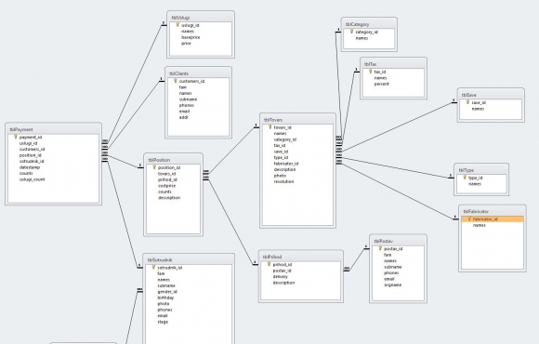Select the baseprice field in tblUslugi
This screenshot has width=539, height=344.
(x=191, y=37)
